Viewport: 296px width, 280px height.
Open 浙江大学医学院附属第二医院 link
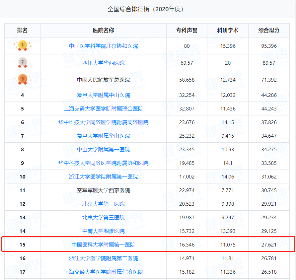point(103,258)
